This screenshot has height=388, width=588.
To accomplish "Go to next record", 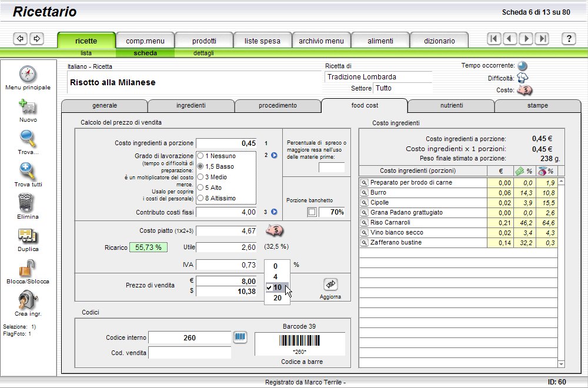I will (x=526, y=38).
